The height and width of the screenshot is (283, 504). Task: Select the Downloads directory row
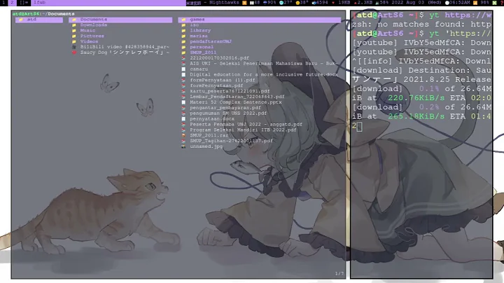[120, 25]
